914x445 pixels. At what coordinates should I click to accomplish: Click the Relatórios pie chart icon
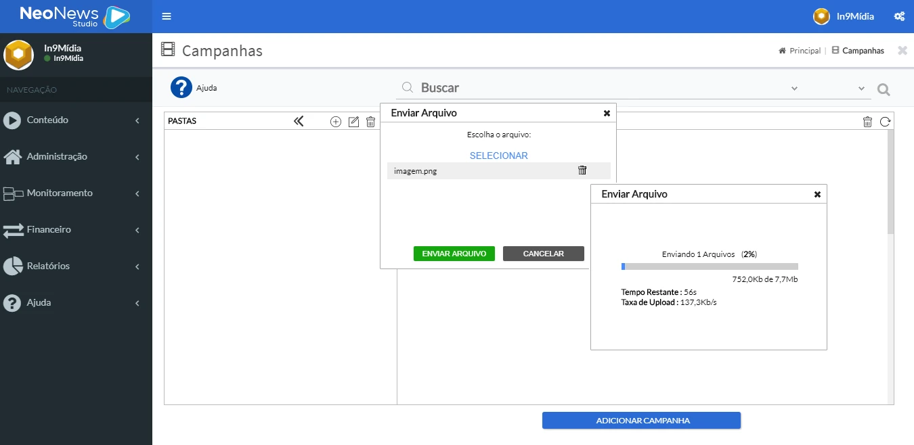12,266
